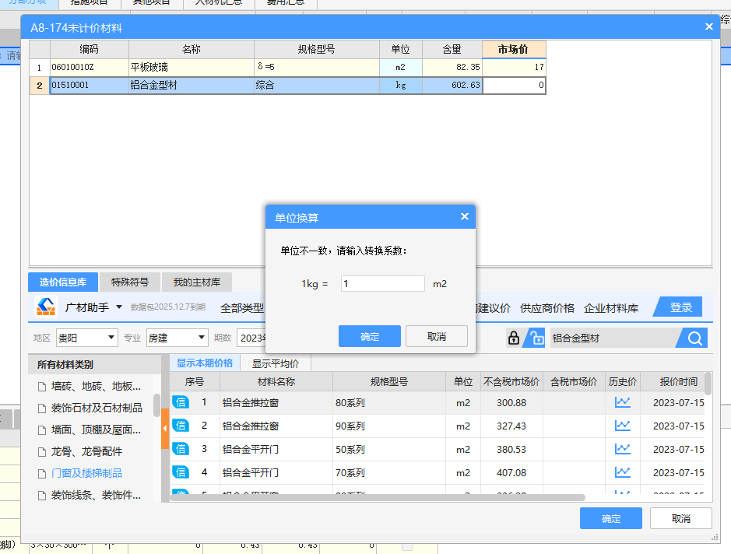The width and height of the screenshot is (731, 554).
Task: Click bottom 确定 button of material window
Action: tap(610, 518)
